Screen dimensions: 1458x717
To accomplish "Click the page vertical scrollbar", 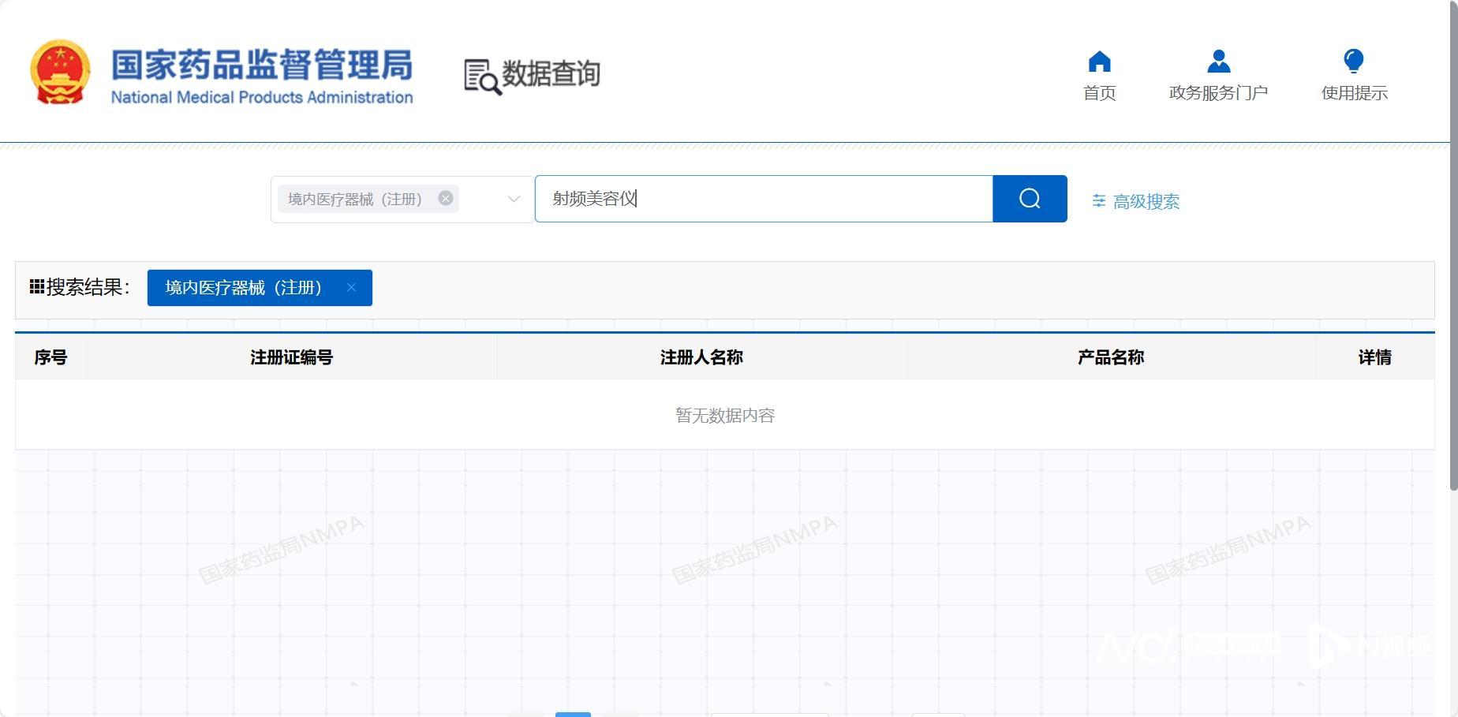I will 1453,245.
